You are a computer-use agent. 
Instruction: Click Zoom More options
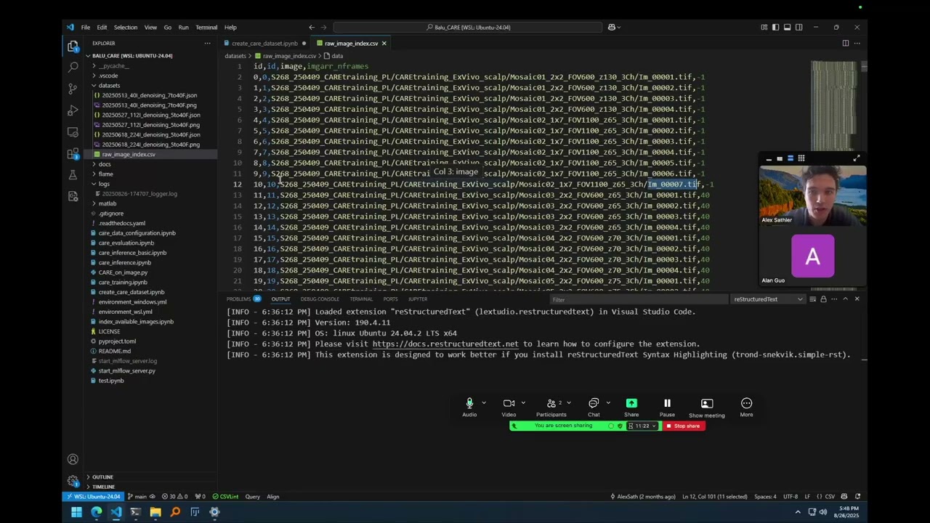pyautogui.click(x=746, y=408)
